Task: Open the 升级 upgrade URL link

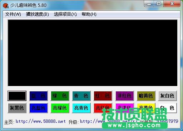Action: [x=108, y=121]
